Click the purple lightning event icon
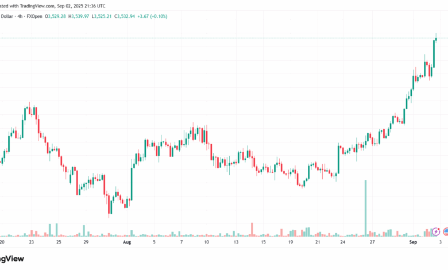Image resolution: width=448 pixels, height=270 pixels. [437, 231]
